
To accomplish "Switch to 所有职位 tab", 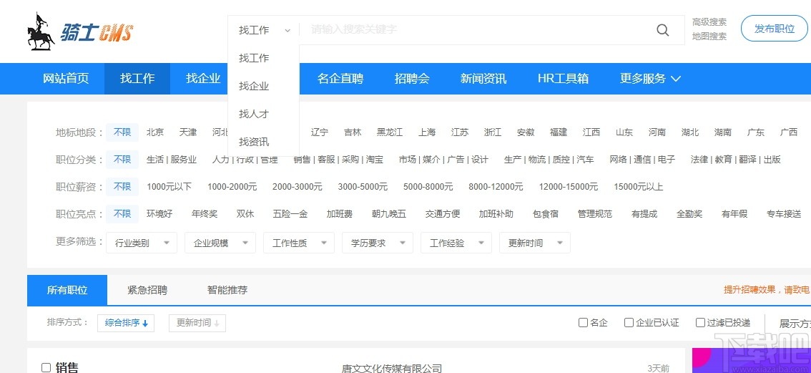I will pyautogui.click(x=67, y=290).
